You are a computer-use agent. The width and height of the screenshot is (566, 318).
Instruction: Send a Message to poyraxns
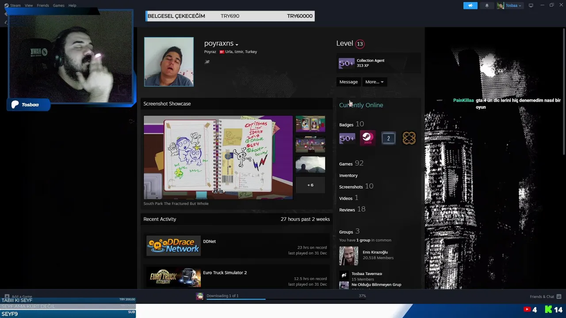pos(348,82)
